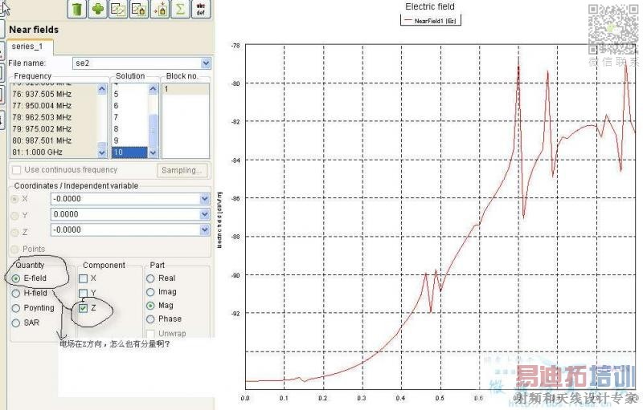Select Solution number 9
The width and height of the screenshot is (643, 410).
pos(129,140)
